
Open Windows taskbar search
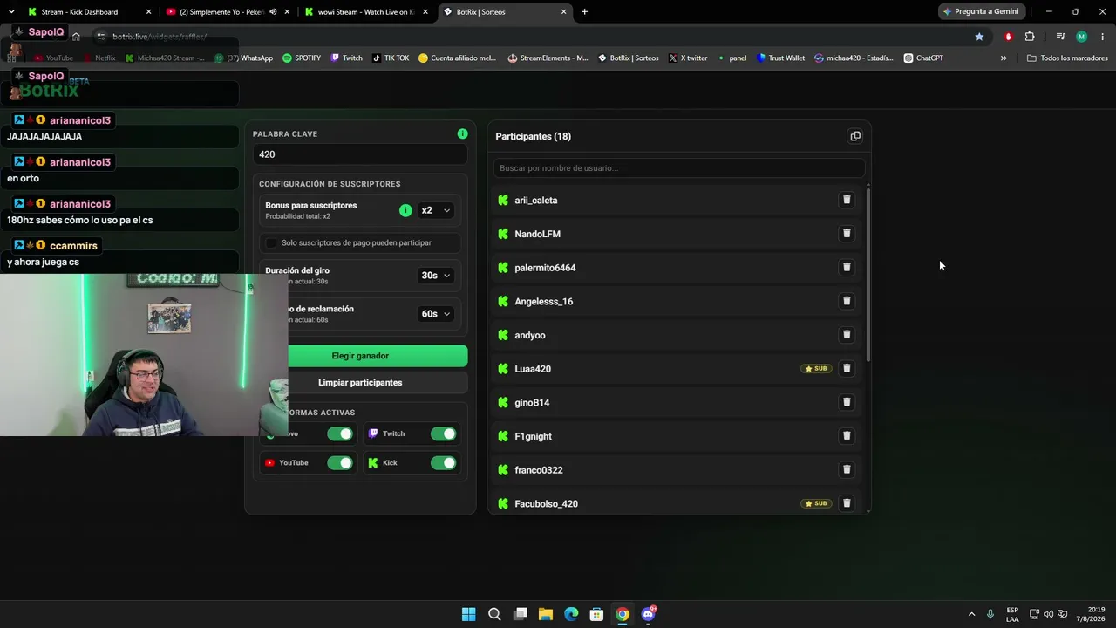click(x=494, y=614)
